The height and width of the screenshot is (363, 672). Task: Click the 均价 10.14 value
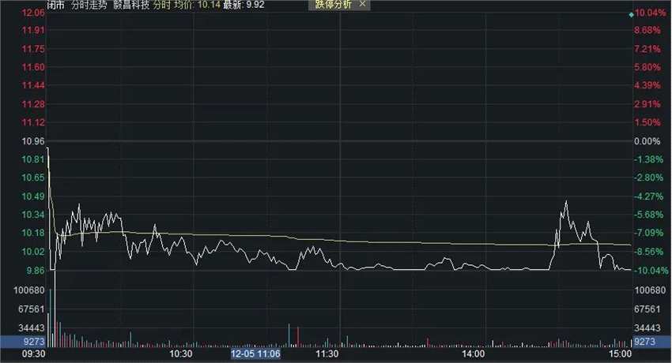click(197, 6)
